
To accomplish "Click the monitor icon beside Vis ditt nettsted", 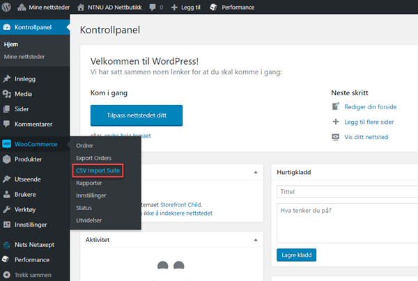I will tap(336, 137).
